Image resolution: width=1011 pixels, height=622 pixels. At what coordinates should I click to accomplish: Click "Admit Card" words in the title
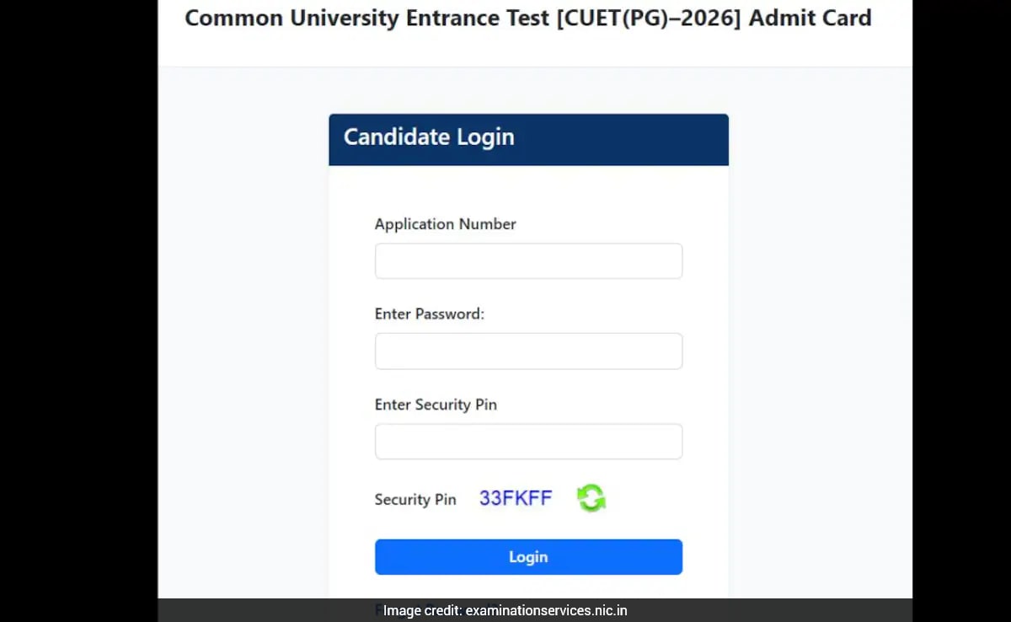coord(810,19)
